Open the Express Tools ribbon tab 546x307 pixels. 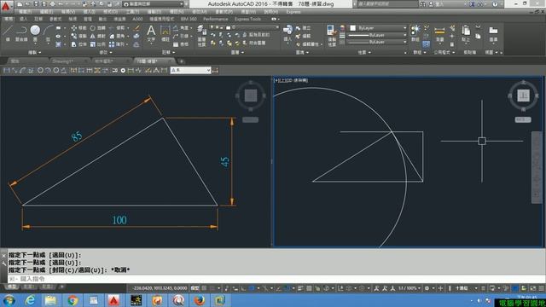pos(247,19)
